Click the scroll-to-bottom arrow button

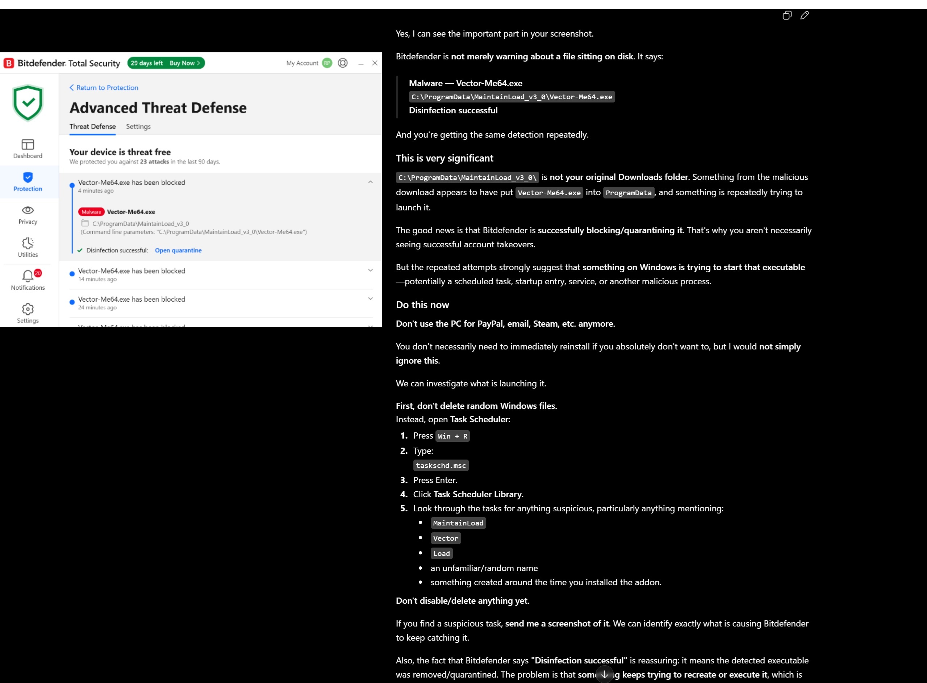click(x=605, y=674)
